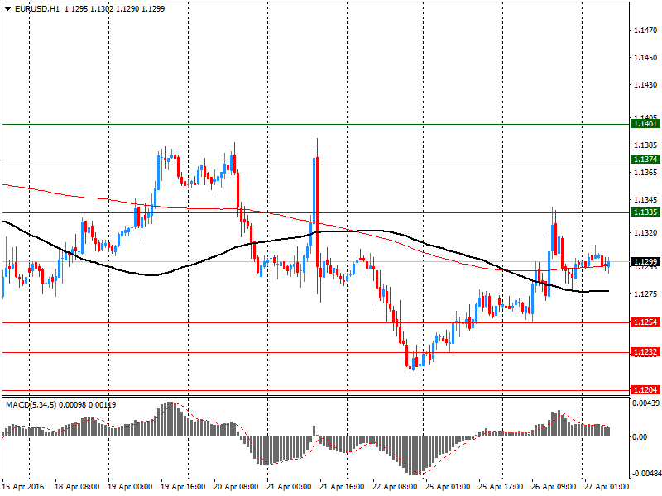Select the 1.1254 red level label

pyautogui.click(x=645, y=322)
